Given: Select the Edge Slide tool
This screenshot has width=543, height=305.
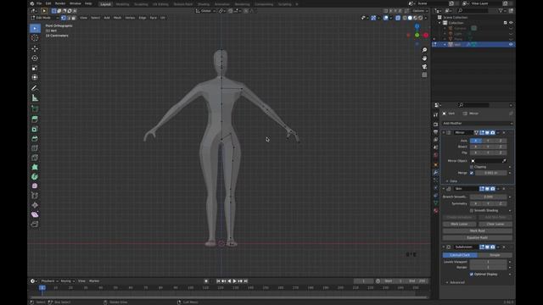Looking at the screenshot, I should coord(35,196).
